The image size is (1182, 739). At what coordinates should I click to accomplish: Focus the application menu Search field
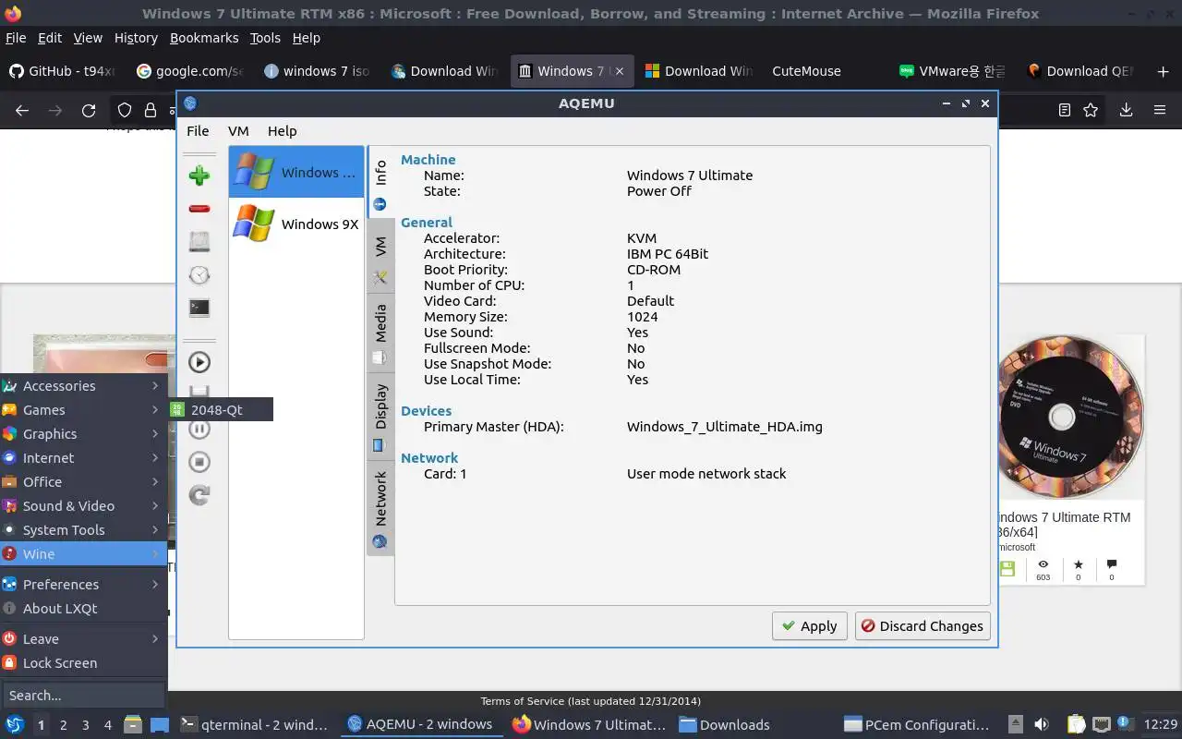tap(83, 696)
